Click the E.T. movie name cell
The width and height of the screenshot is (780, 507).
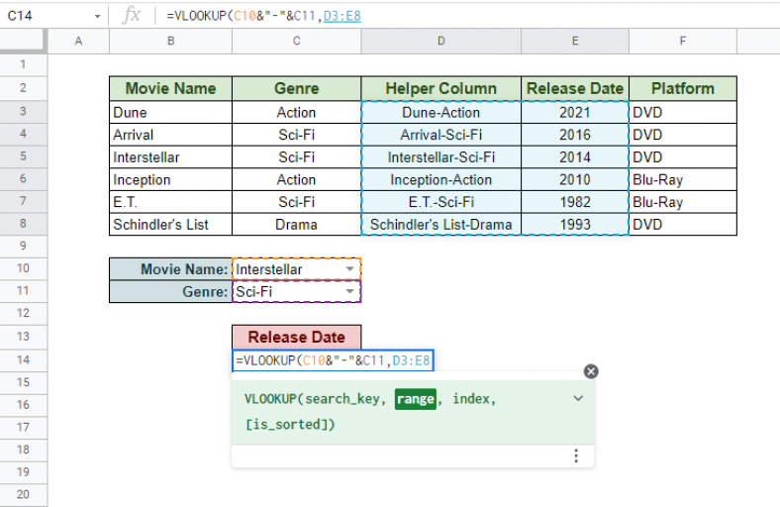[170, 202]
